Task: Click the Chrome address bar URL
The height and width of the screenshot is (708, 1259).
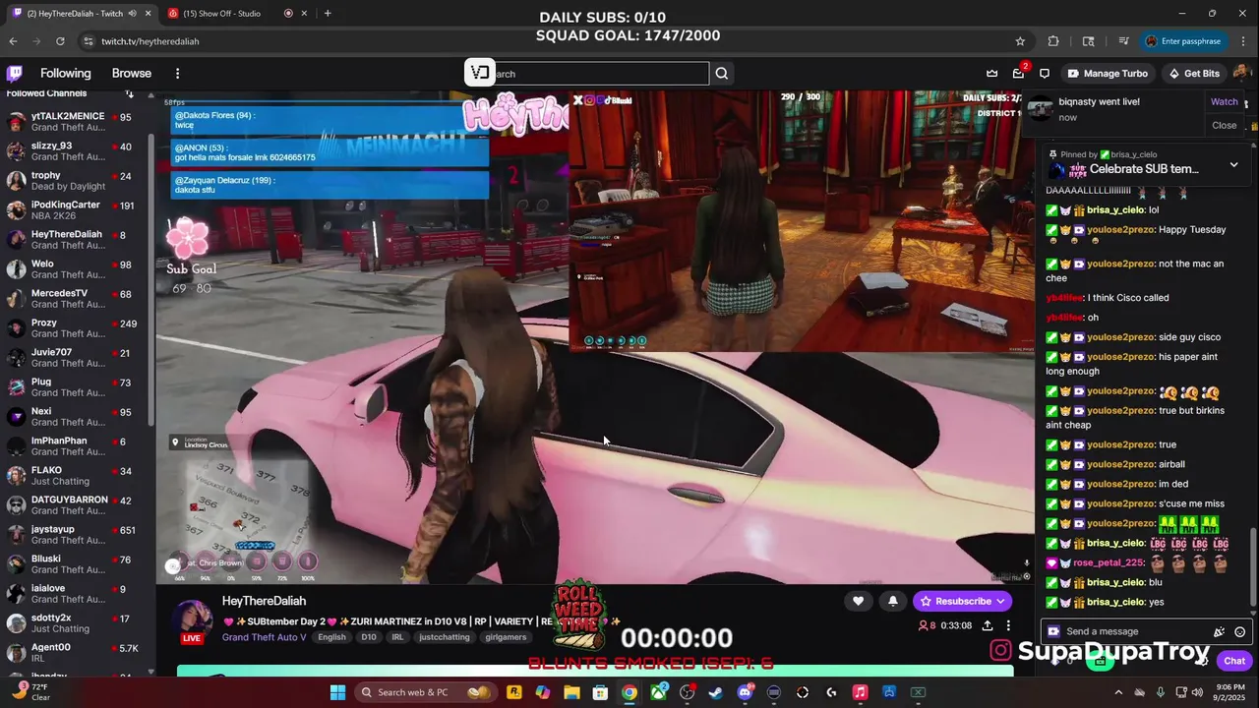Action: pyautogui.click(x=150, y=41)
